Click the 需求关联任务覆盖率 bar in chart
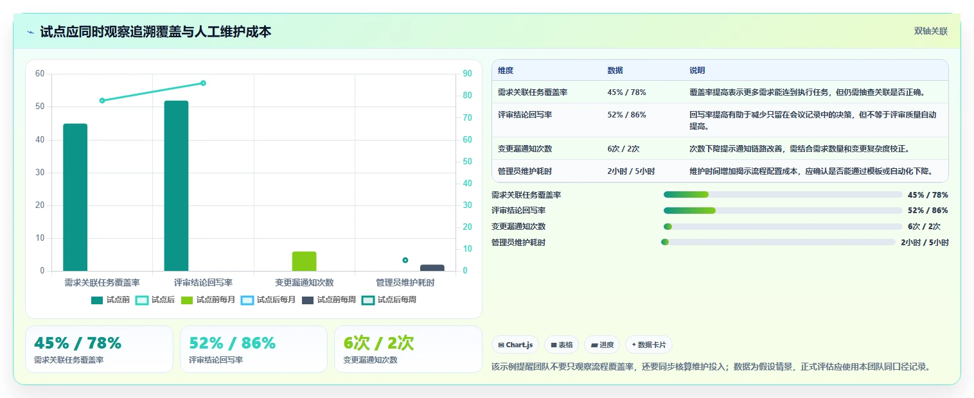 [75, 197]
